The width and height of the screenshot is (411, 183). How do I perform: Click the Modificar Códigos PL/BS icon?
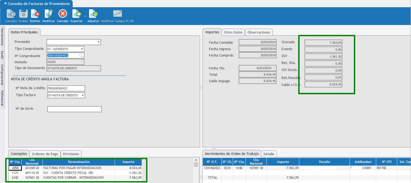[x=117, y=13]
